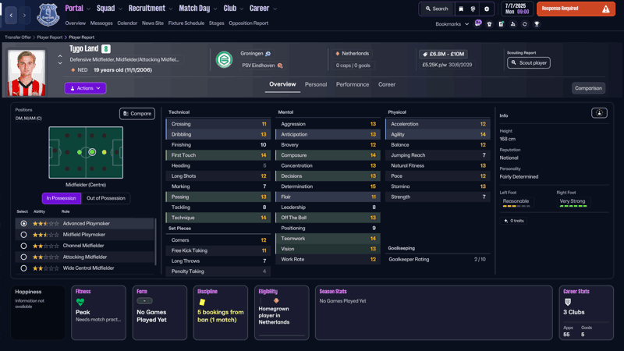Open the Bookmarks dropdown
This screenshot has width=624, height=351.
452,24
